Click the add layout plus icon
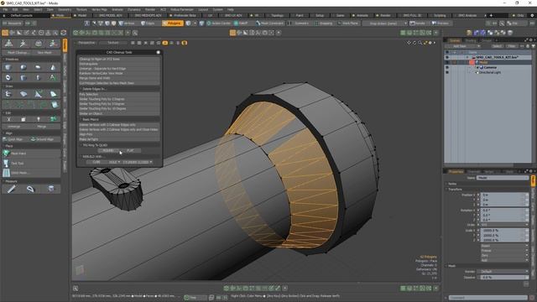537x302 pixels. coord(491,15)
